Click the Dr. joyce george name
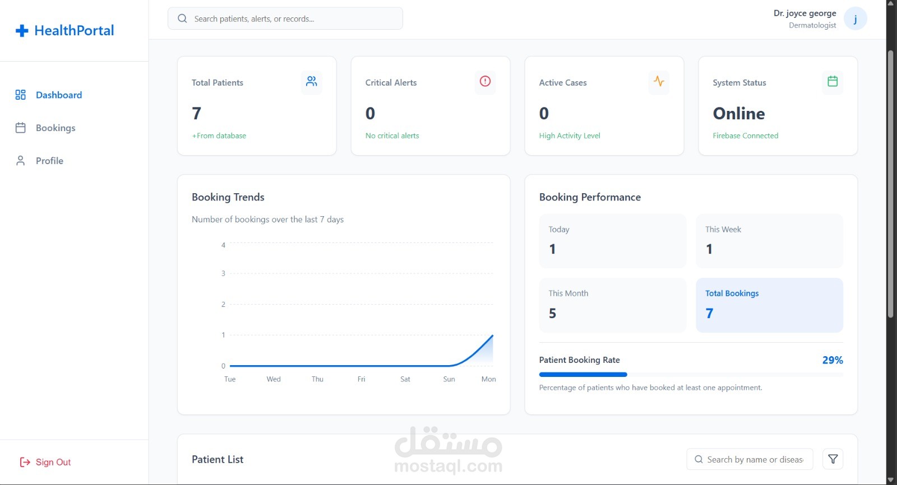897x485 pixels. [x=804, y=13]
